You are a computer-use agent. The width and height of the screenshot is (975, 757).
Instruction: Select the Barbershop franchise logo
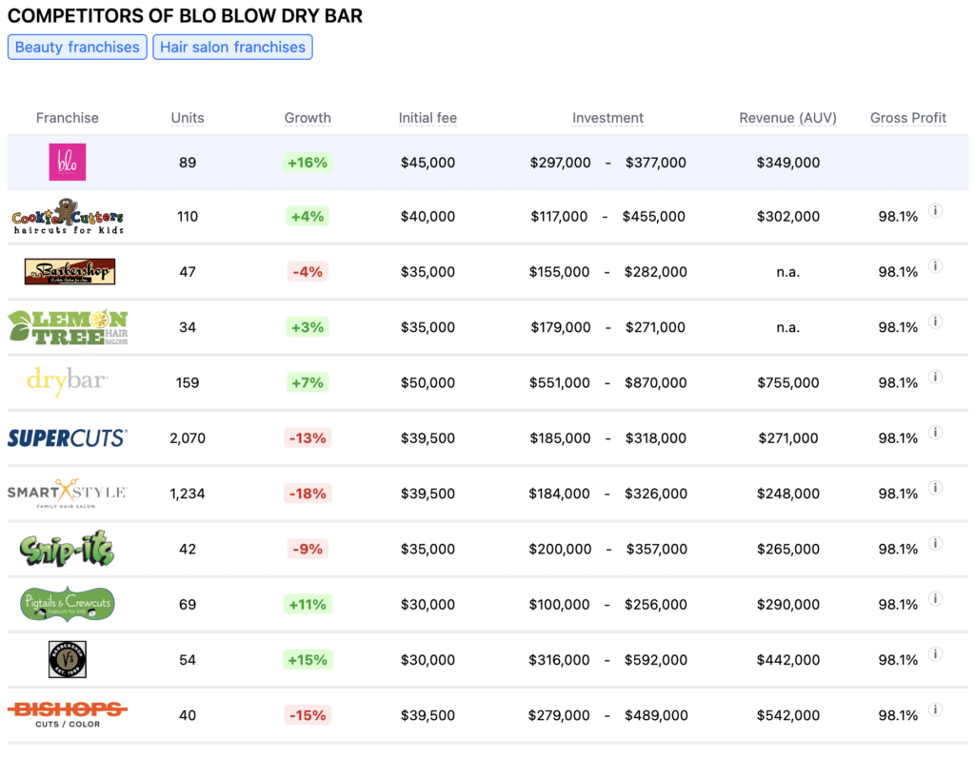[x=70, y=271]
